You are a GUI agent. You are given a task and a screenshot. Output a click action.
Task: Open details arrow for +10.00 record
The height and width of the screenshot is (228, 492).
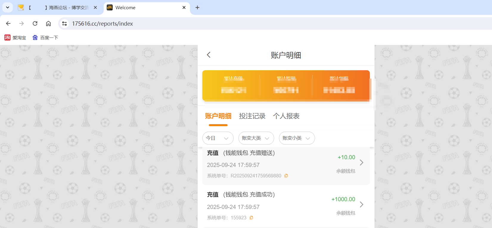pyautogui.click(x=361, y=163)
